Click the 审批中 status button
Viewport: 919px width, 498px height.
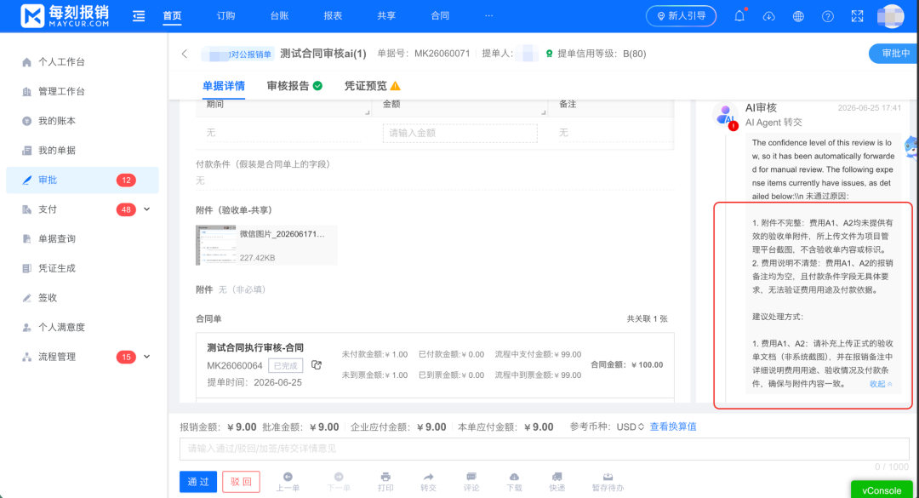(893, 54)
